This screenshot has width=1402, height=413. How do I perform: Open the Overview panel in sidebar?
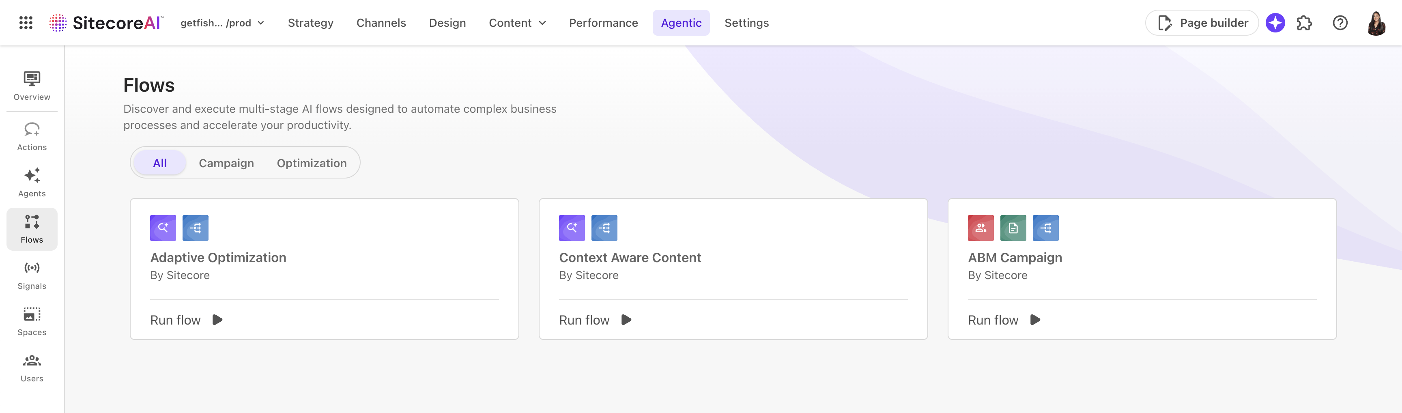[x=32, y=86]
